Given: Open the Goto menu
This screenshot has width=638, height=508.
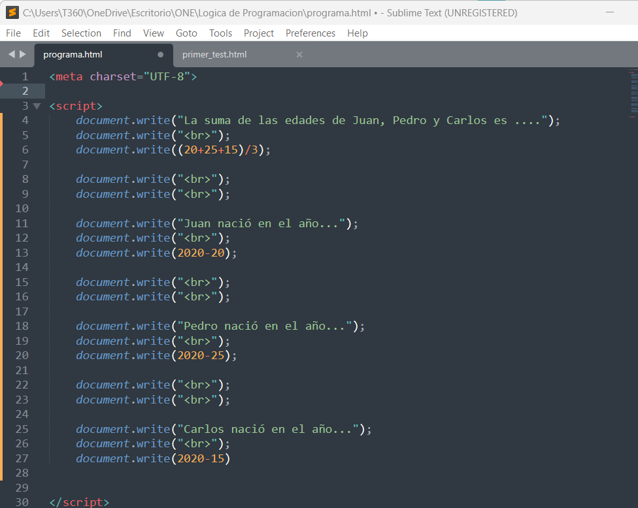Looking at the screenshot, I should 186,33.
